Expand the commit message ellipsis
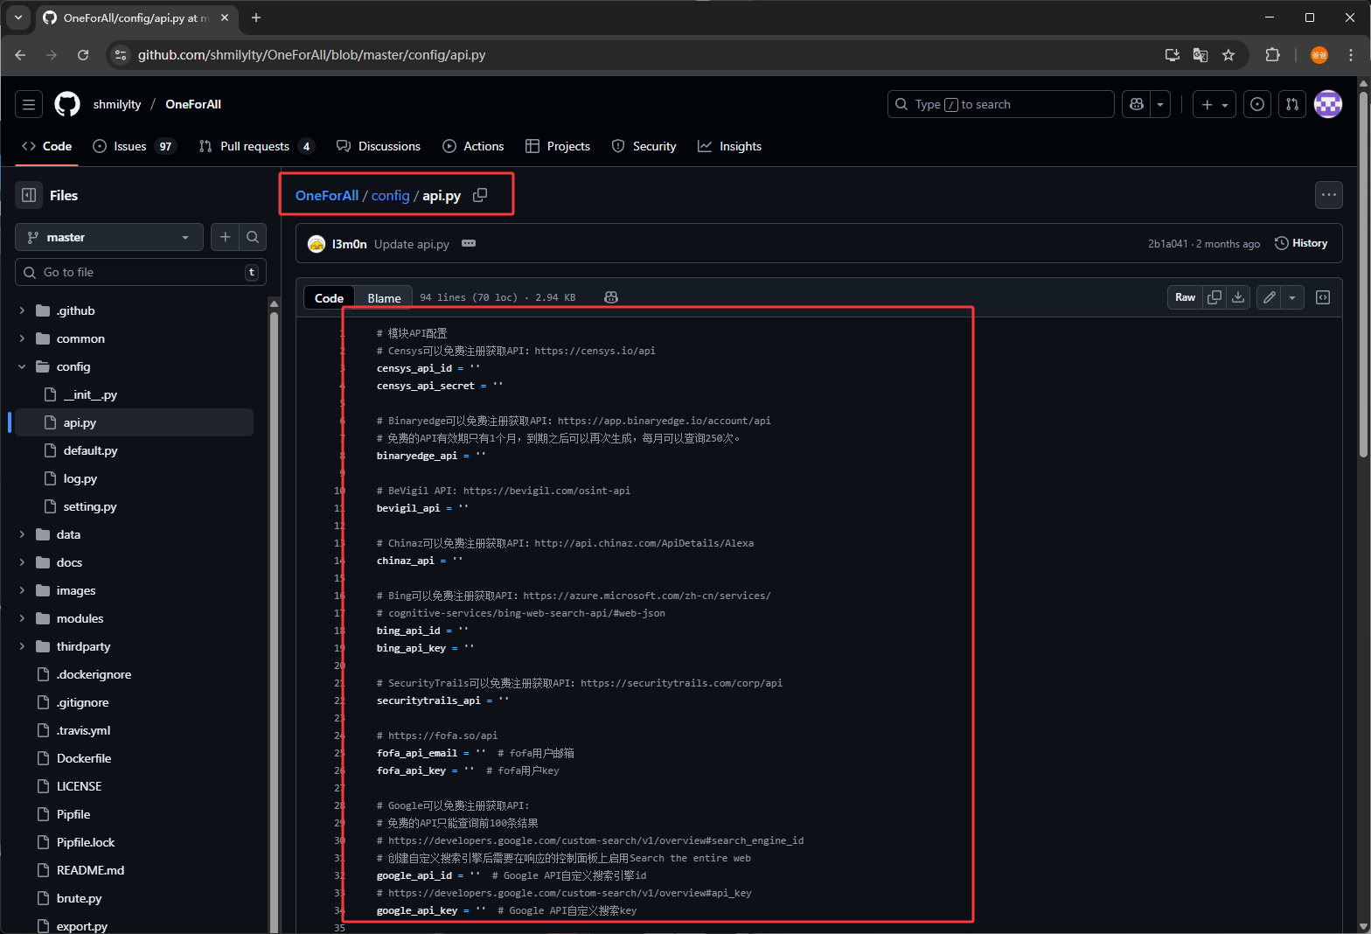 [x=469, y=243]
